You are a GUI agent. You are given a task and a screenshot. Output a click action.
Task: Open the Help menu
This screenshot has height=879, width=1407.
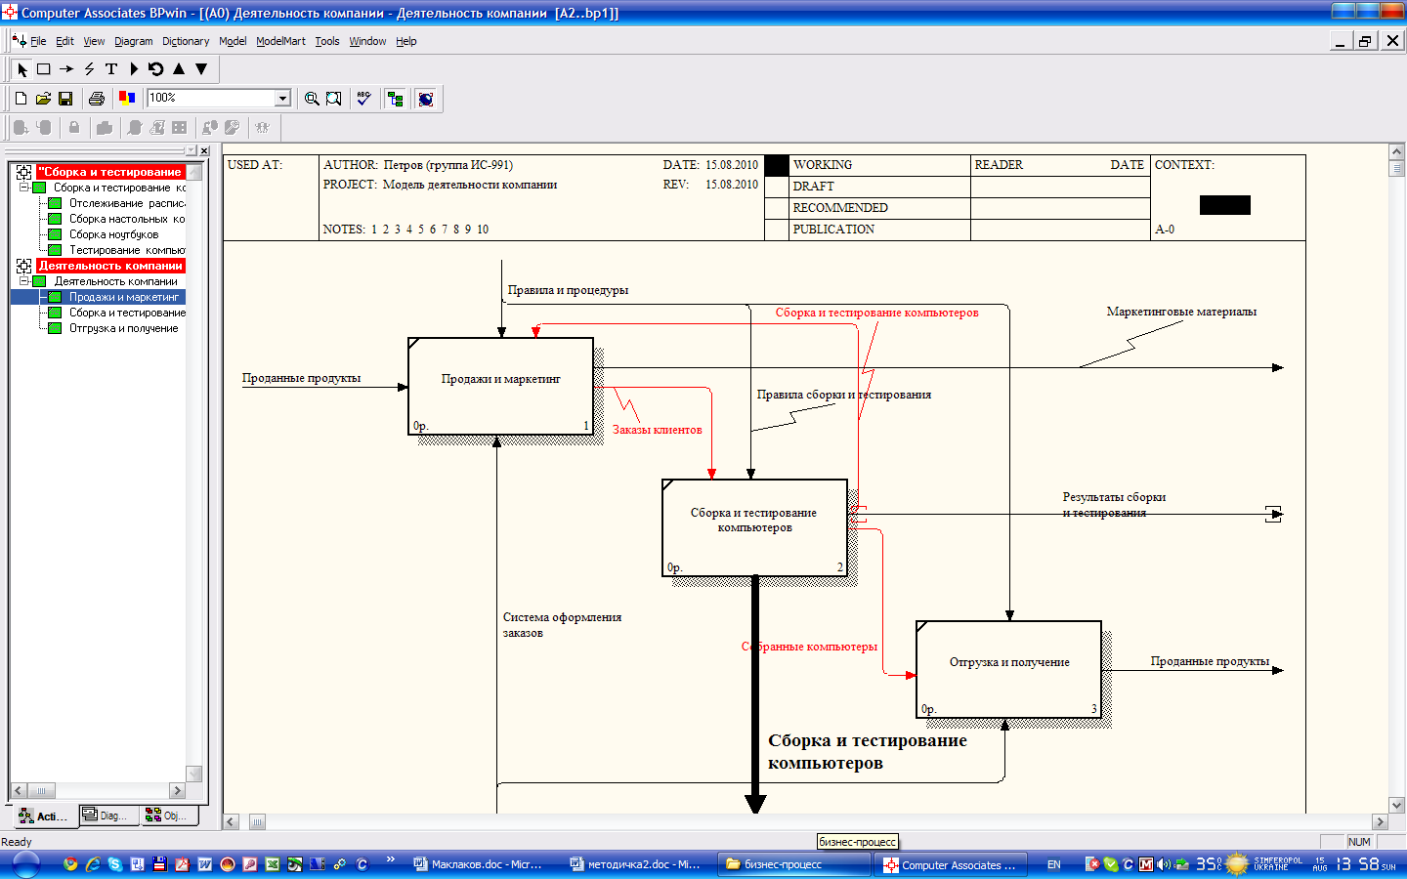(x=406, y=41)
